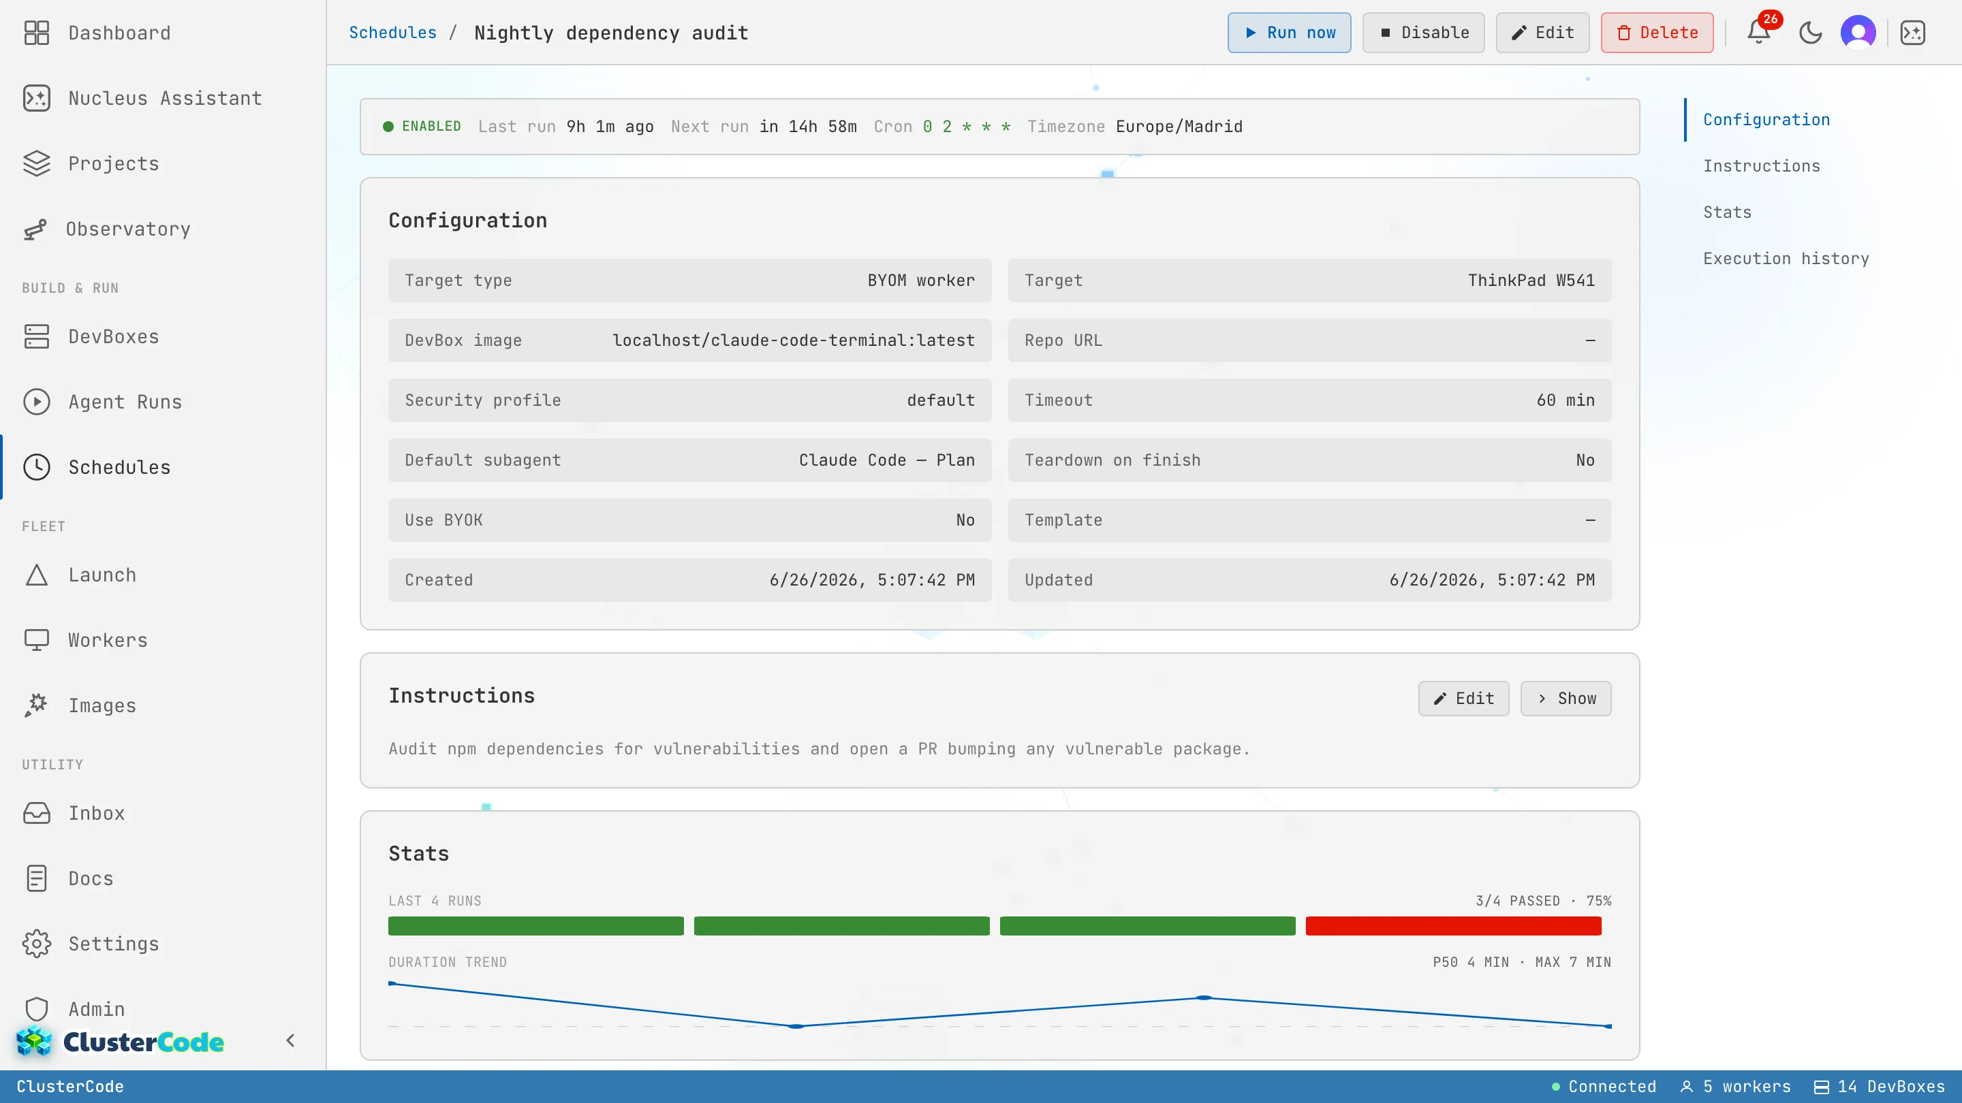Click the Europe/Madrid timezone value

pos(1179,127)
